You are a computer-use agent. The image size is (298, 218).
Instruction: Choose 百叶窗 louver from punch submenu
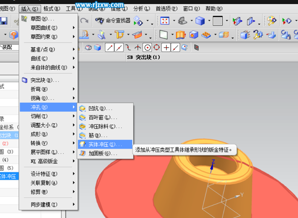102,118
